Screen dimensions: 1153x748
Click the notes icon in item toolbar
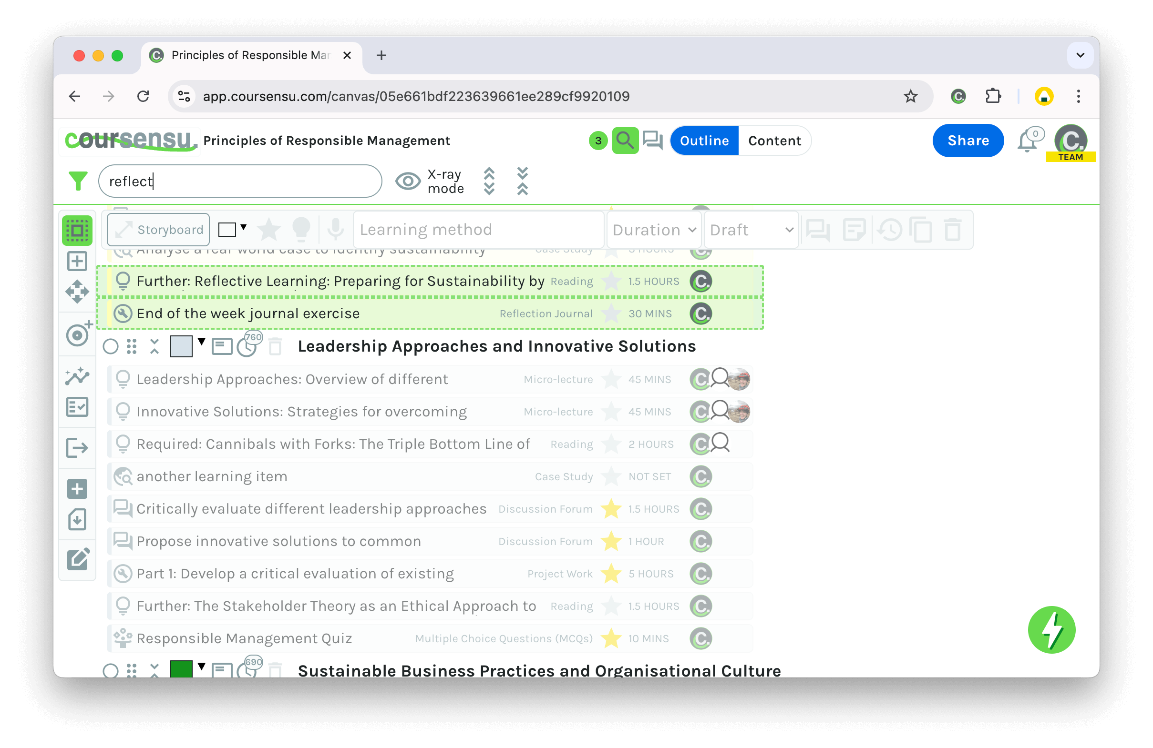pos(854,230)
